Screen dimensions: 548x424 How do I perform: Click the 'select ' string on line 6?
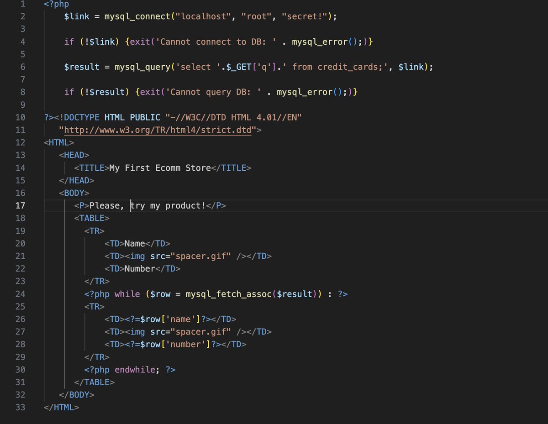tap(197, 67)
